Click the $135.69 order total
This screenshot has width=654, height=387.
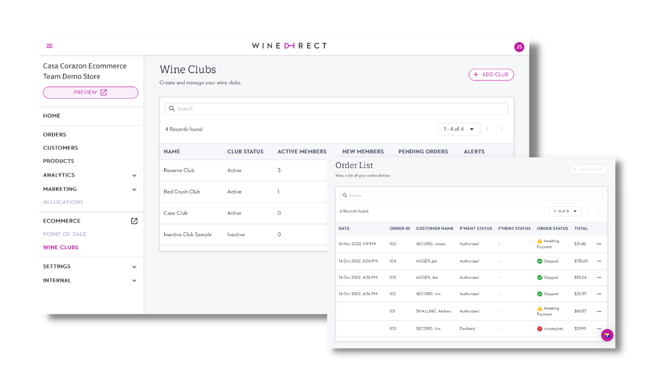[x=581, y=261]
